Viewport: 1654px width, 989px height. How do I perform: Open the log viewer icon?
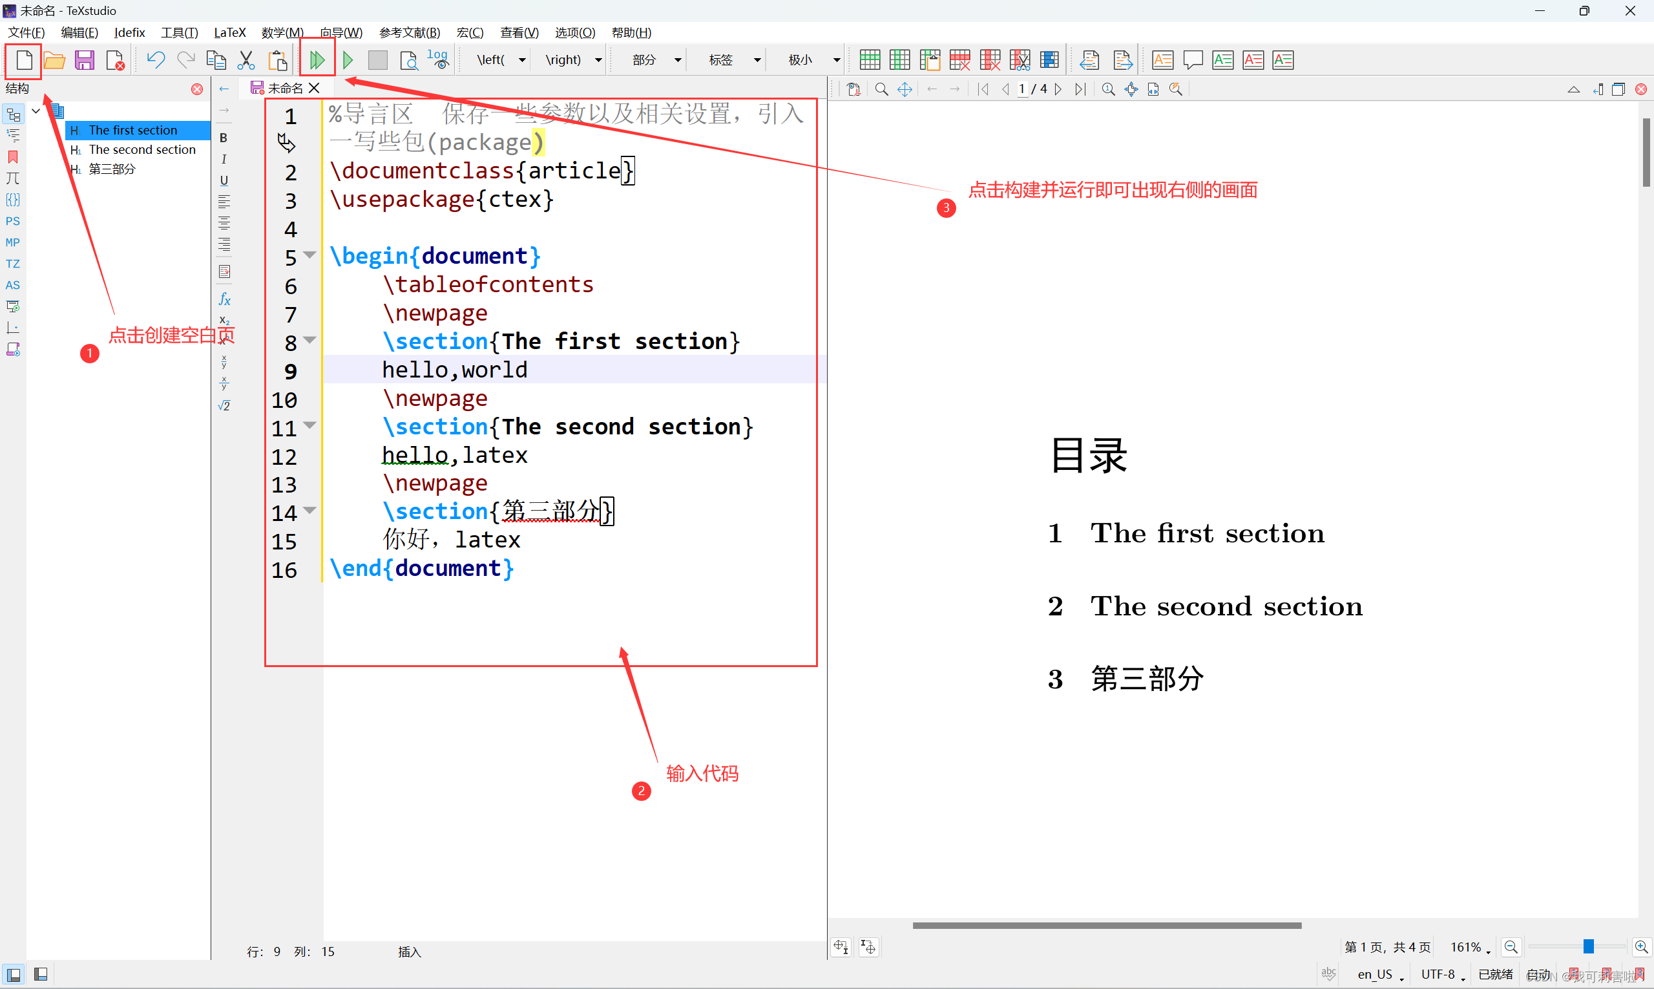click(x=437, y=59)
